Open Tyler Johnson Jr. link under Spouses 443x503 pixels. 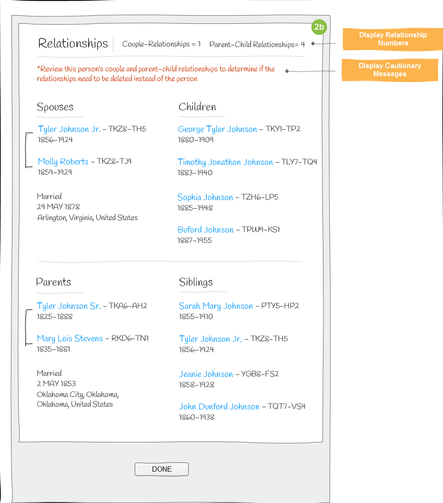tap(69, 129)
